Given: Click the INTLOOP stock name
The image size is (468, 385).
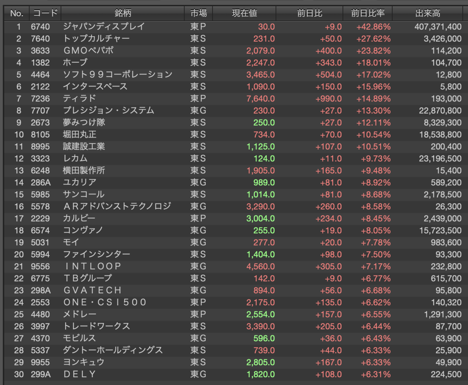Looking at the screenshot, I should [92, 266].
